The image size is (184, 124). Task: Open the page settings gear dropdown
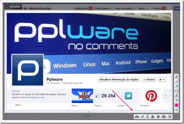[x=162, y=79]
